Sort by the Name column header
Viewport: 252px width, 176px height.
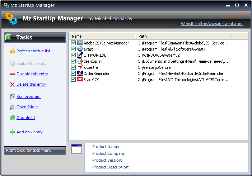[102, 36]
